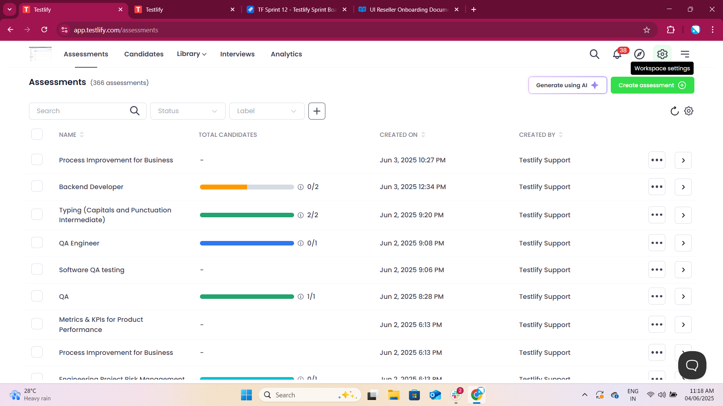Expand the Status filter dropdown
Image resolution: width=723 pixels, height=406 pixels.
click(x=188, y=111)
